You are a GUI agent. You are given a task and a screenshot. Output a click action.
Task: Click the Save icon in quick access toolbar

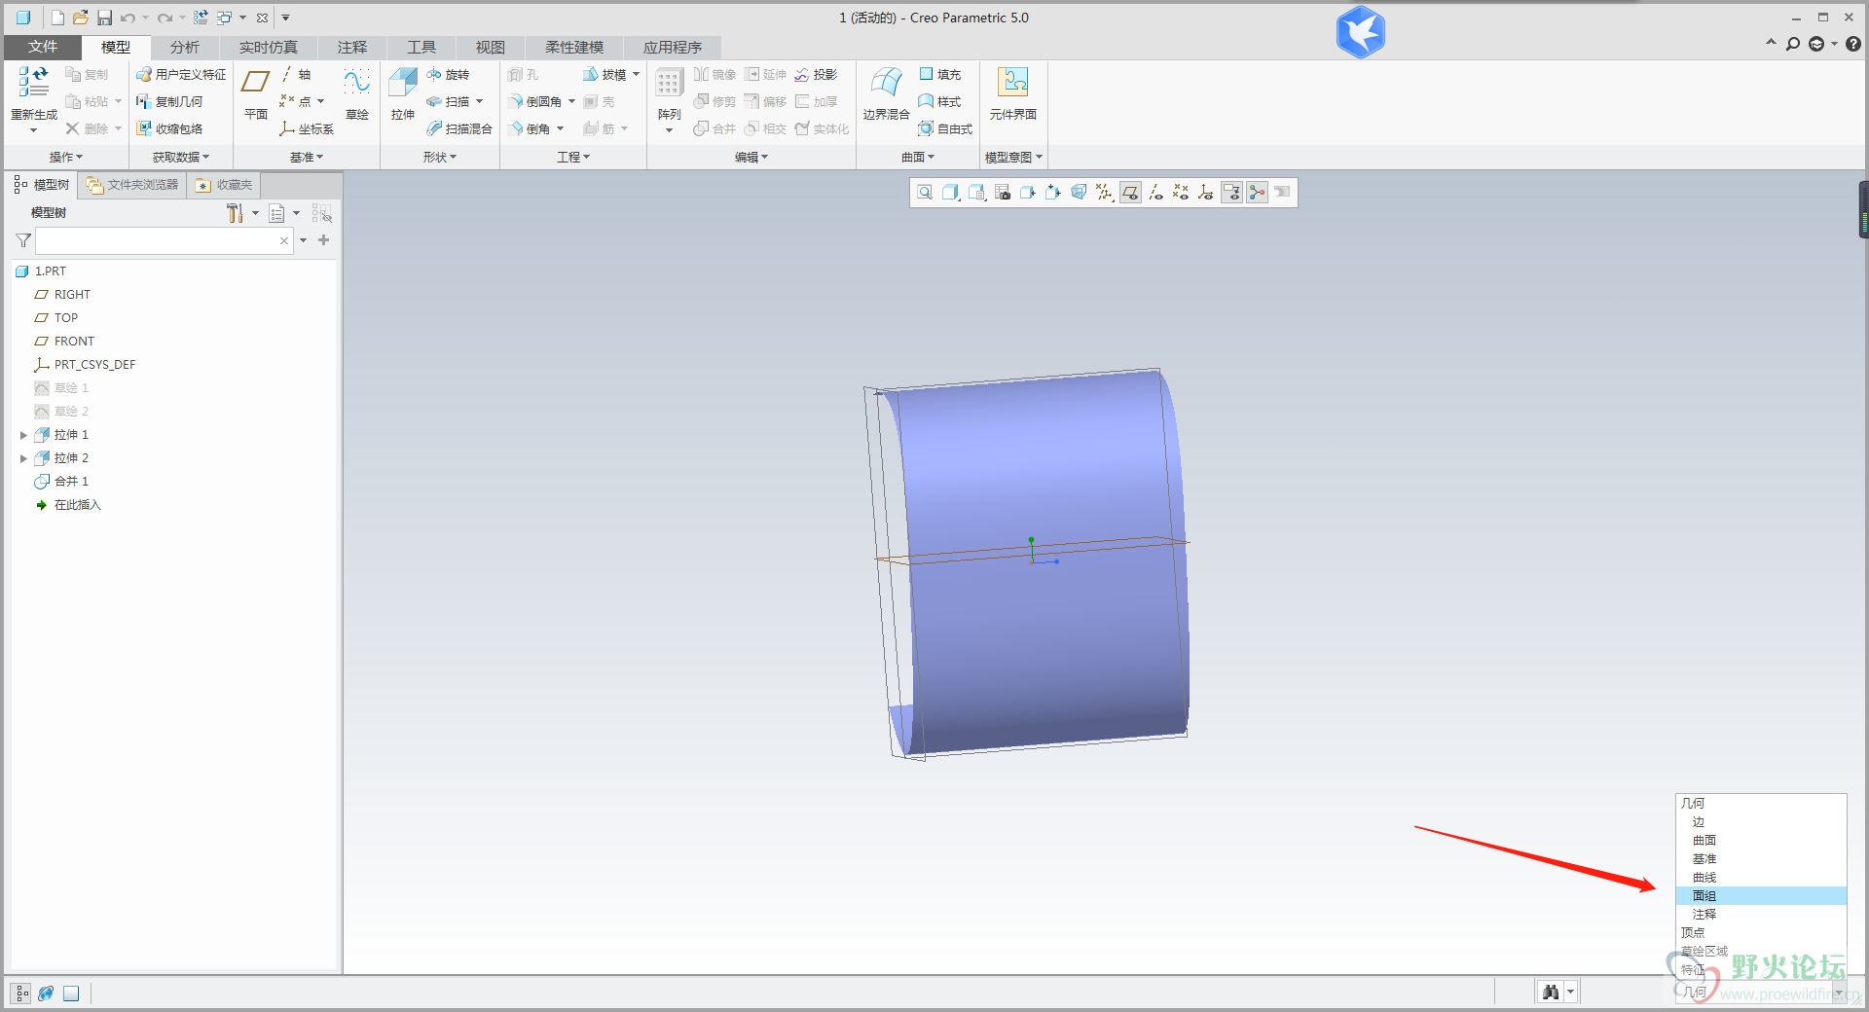pos(104,18)
